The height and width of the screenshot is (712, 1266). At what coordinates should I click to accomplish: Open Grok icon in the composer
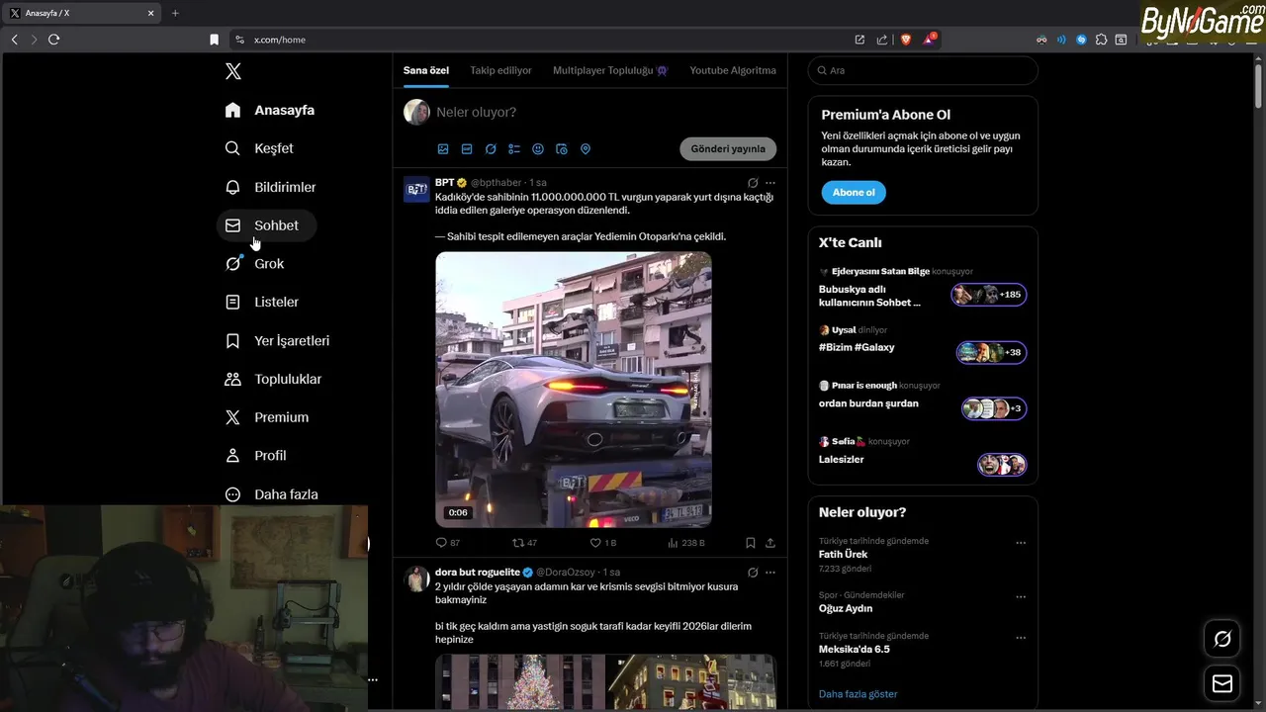coord(491,149)
